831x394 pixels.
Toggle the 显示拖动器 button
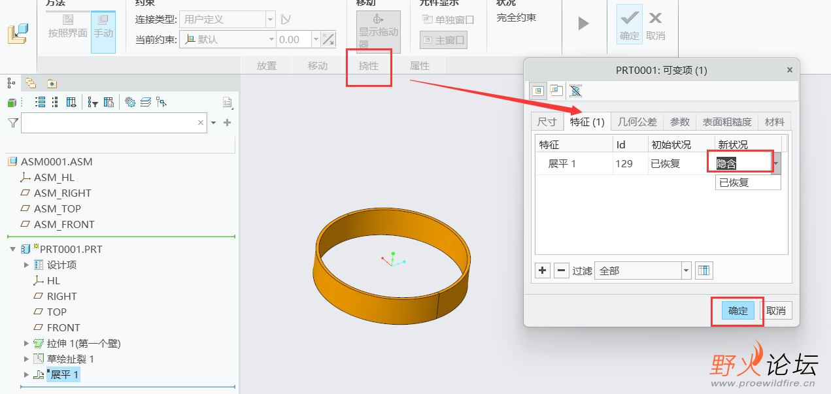click(378, 31)
